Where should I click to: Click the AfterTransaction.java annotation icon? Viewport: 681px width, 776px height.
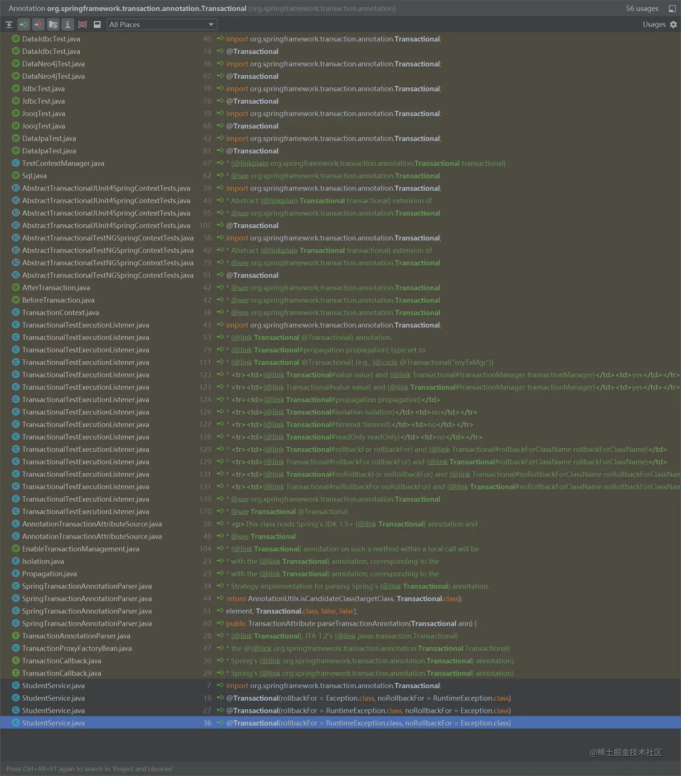tap(16, 287)
